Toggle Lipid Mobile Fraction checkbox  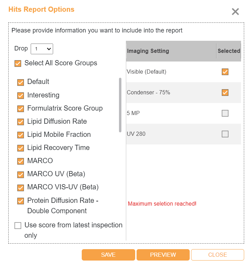pyautogui.click(x=20, y=135)
